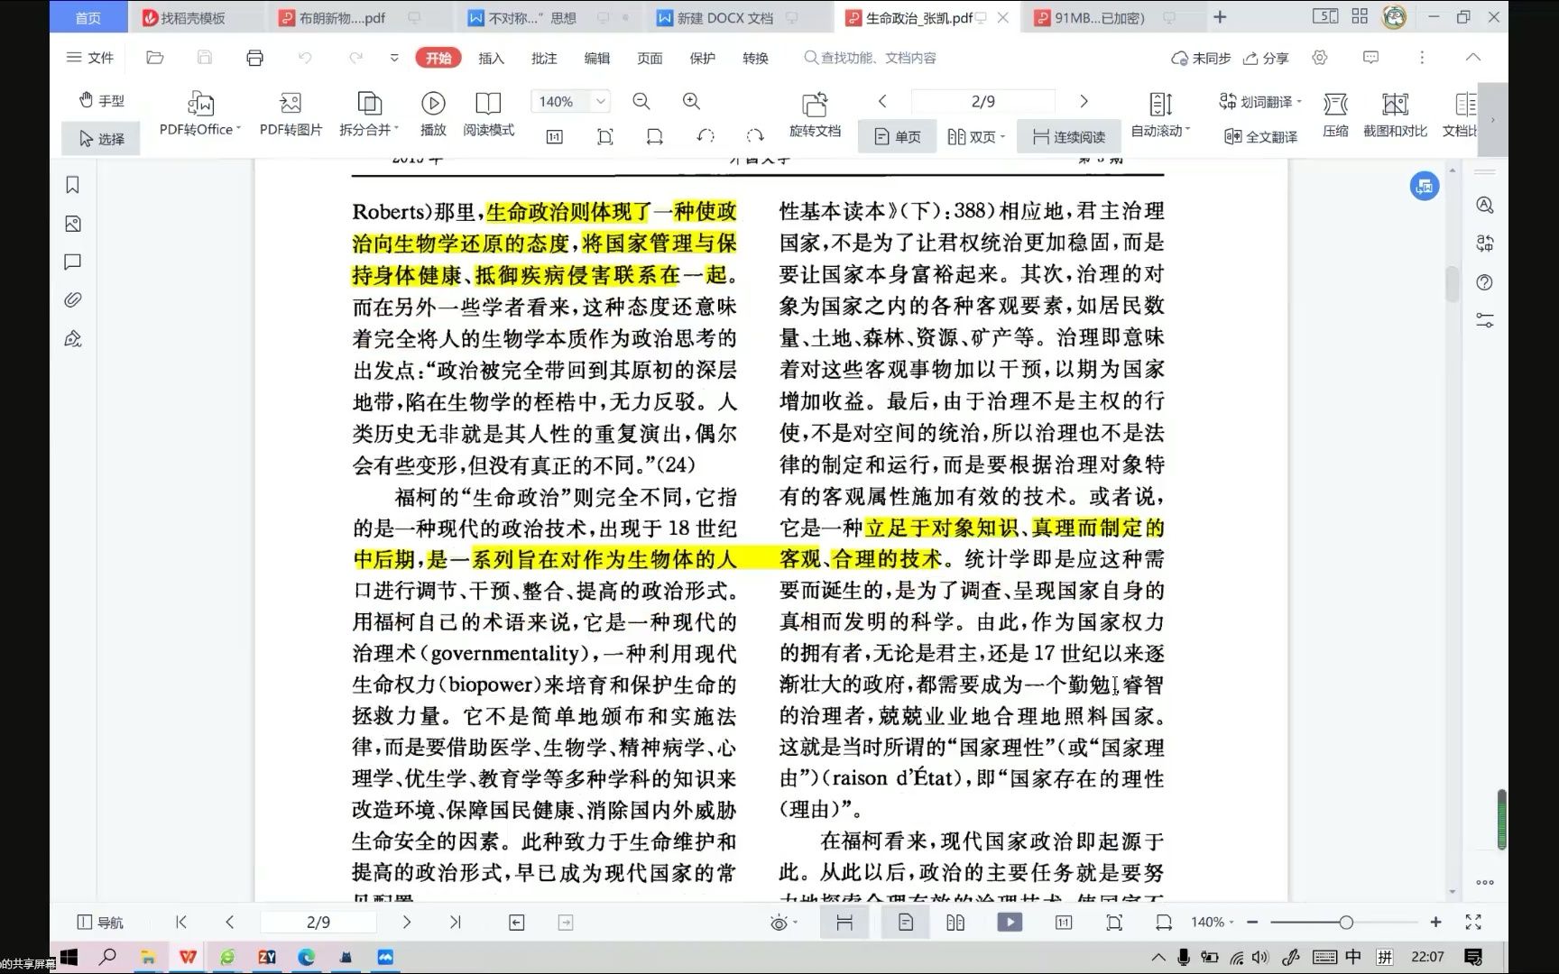Jump to last page in status bar

(455, 922)
